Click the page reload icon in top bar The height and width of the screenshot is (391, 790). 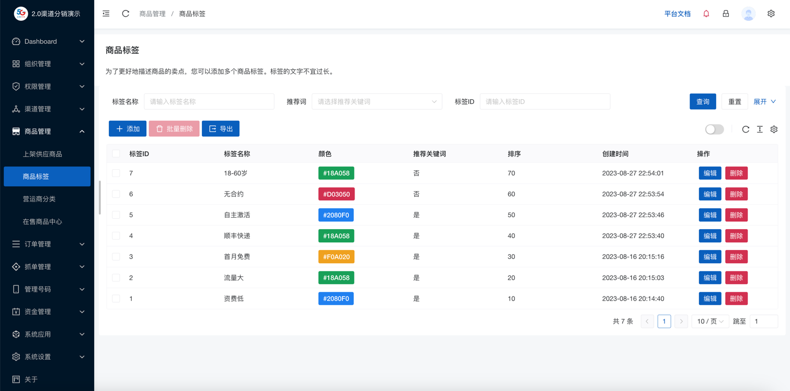(125, 14)
